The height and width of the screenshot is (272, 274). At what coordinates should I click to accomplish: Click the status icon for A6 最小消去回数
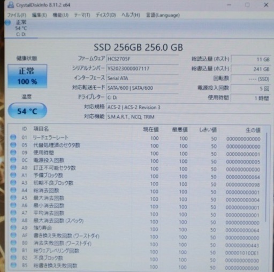tap(13, 205)
